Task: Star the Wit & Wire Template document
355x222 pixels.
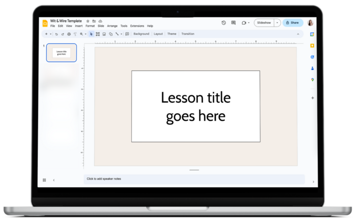Action: pos(88,21)
